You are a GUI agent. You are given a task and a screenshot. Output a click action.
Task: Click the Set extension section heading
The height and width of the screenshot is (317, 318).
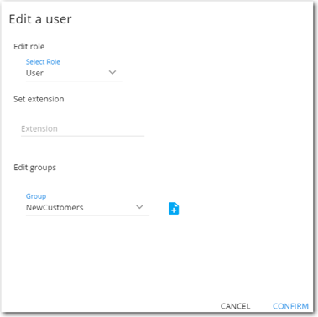(39, 99)
